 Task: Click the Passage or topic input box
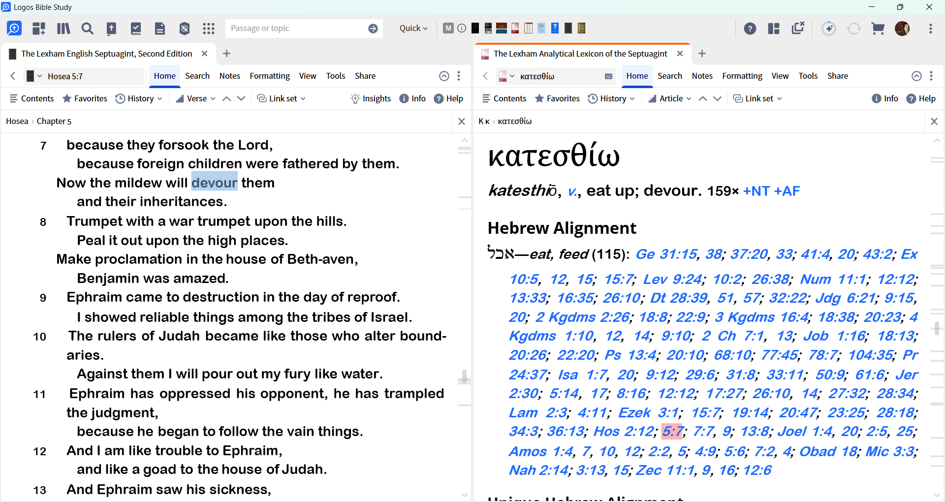coord(297,29)
